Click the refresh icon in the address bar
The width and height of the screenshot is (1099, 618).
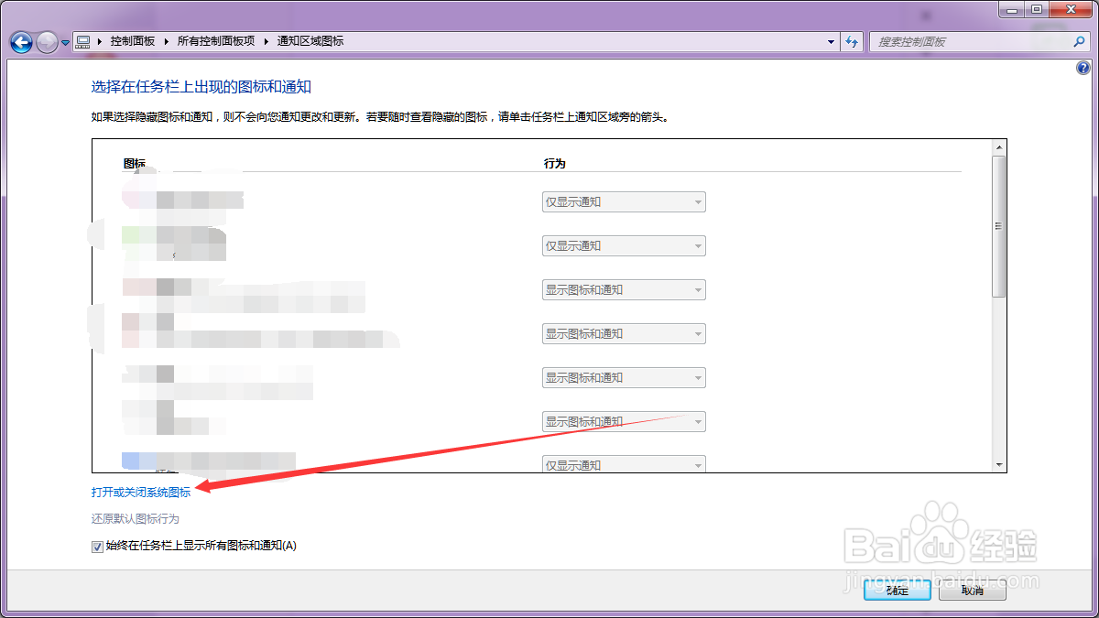click(x=852, y=41)
